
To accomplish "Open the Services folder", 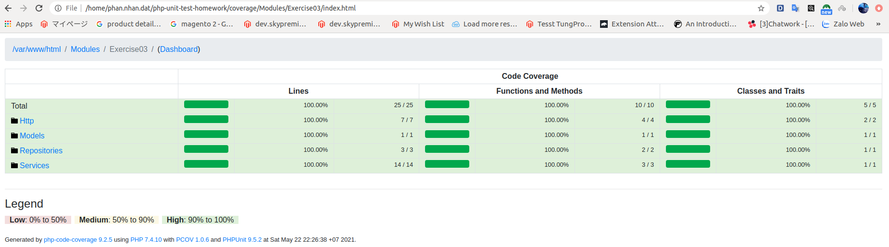I will tap(35, 165).
